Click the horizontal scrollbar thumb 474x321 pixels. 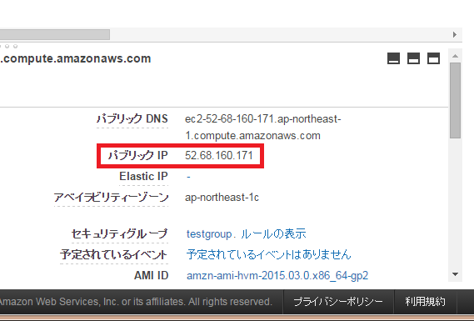pos(55,34)
